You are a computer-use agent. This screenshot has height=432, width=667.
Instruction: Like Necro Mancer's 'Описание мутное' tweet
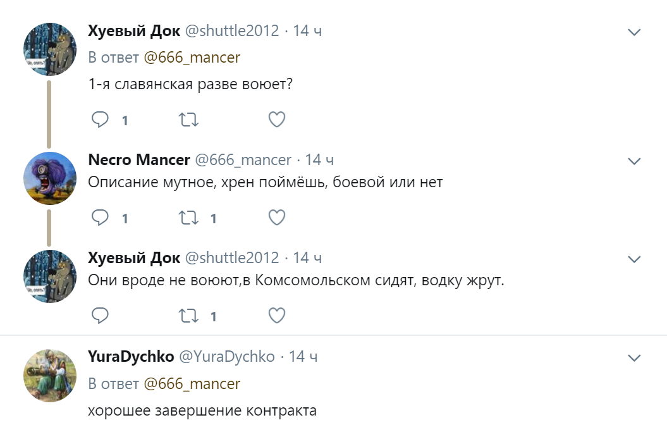click(x=277, y=218)
